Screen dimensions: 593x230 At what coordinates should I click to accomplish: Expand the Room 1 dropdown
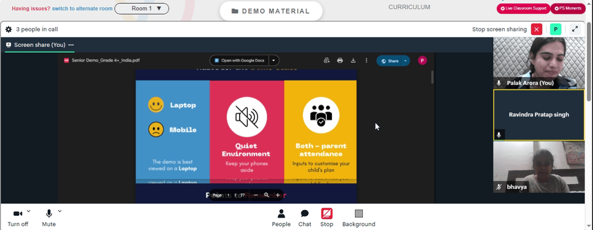[x=142, y=8]
